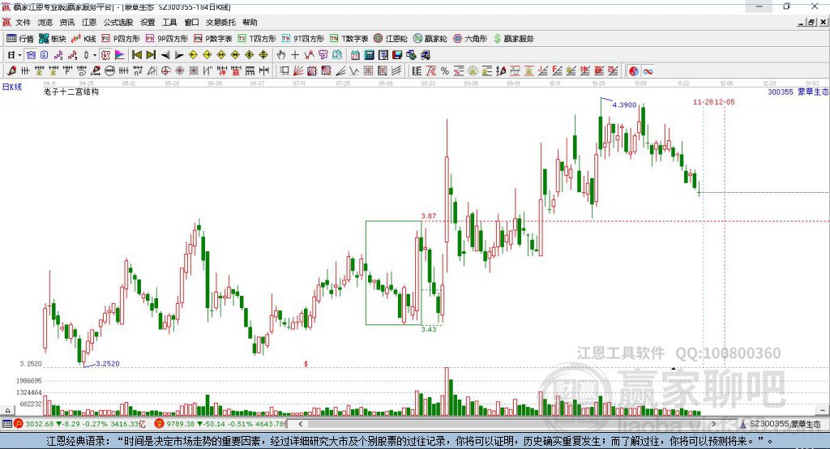Open the 文件 menu
The height and width of the screenshot is (449, 830).
(x=23, y=22)
